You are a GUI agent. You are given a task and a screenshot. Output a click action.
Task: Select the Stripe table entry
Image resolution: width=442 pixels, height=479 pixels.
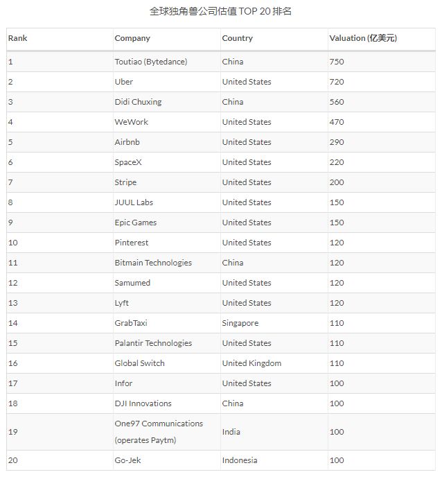point(125,182)
